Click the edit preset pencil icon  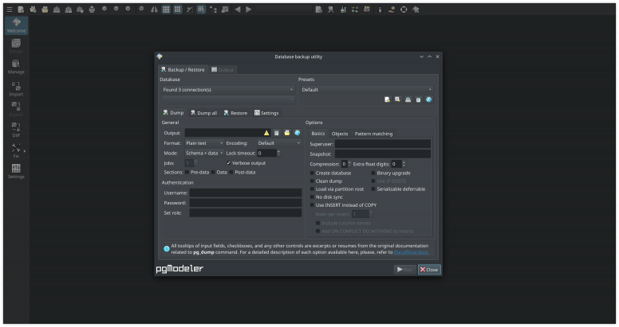397,99
